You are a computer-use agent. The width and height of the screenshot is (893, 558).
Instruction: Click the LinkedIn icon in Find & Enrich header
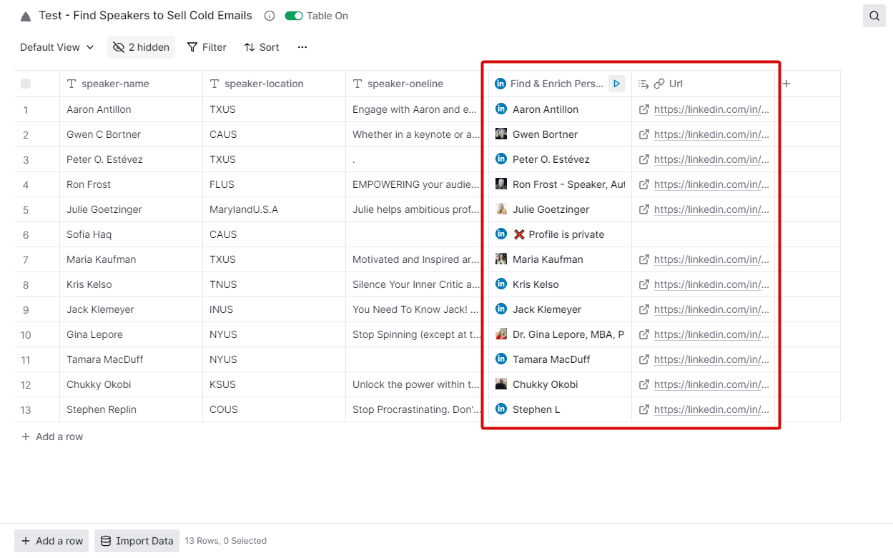click(500, 84)
